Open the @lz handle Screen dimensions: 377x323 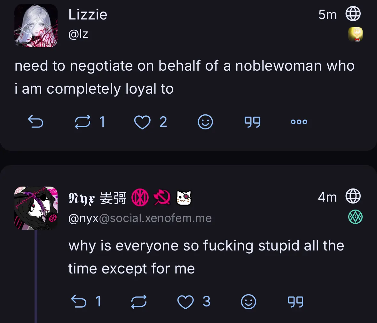[78, 34]
